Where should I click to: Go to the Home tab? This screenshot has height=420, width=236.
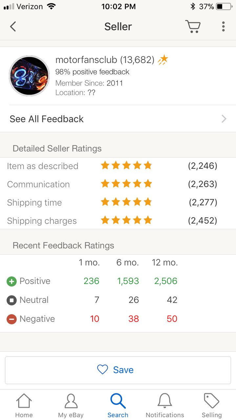(24, 406)
